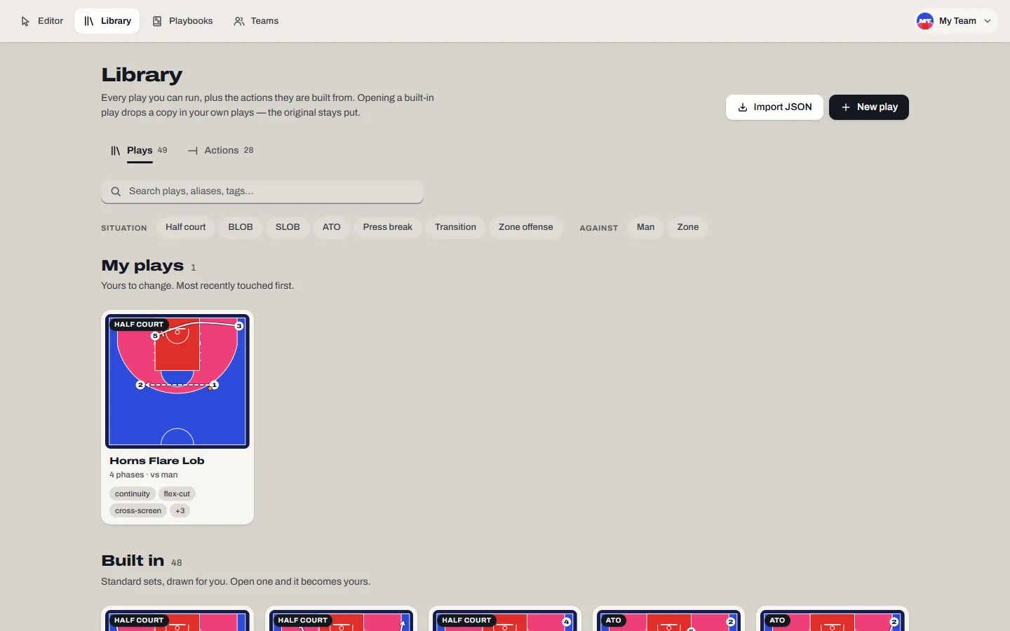1010x631 pixels.
Task: Open the Editor tab
Action: click(42, 21)
